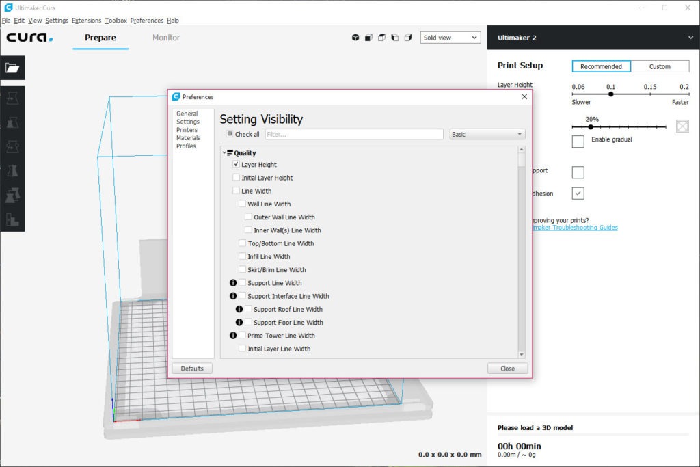Toggle the Check all checkbox
The image size is (700, 467).
(230, 134)
